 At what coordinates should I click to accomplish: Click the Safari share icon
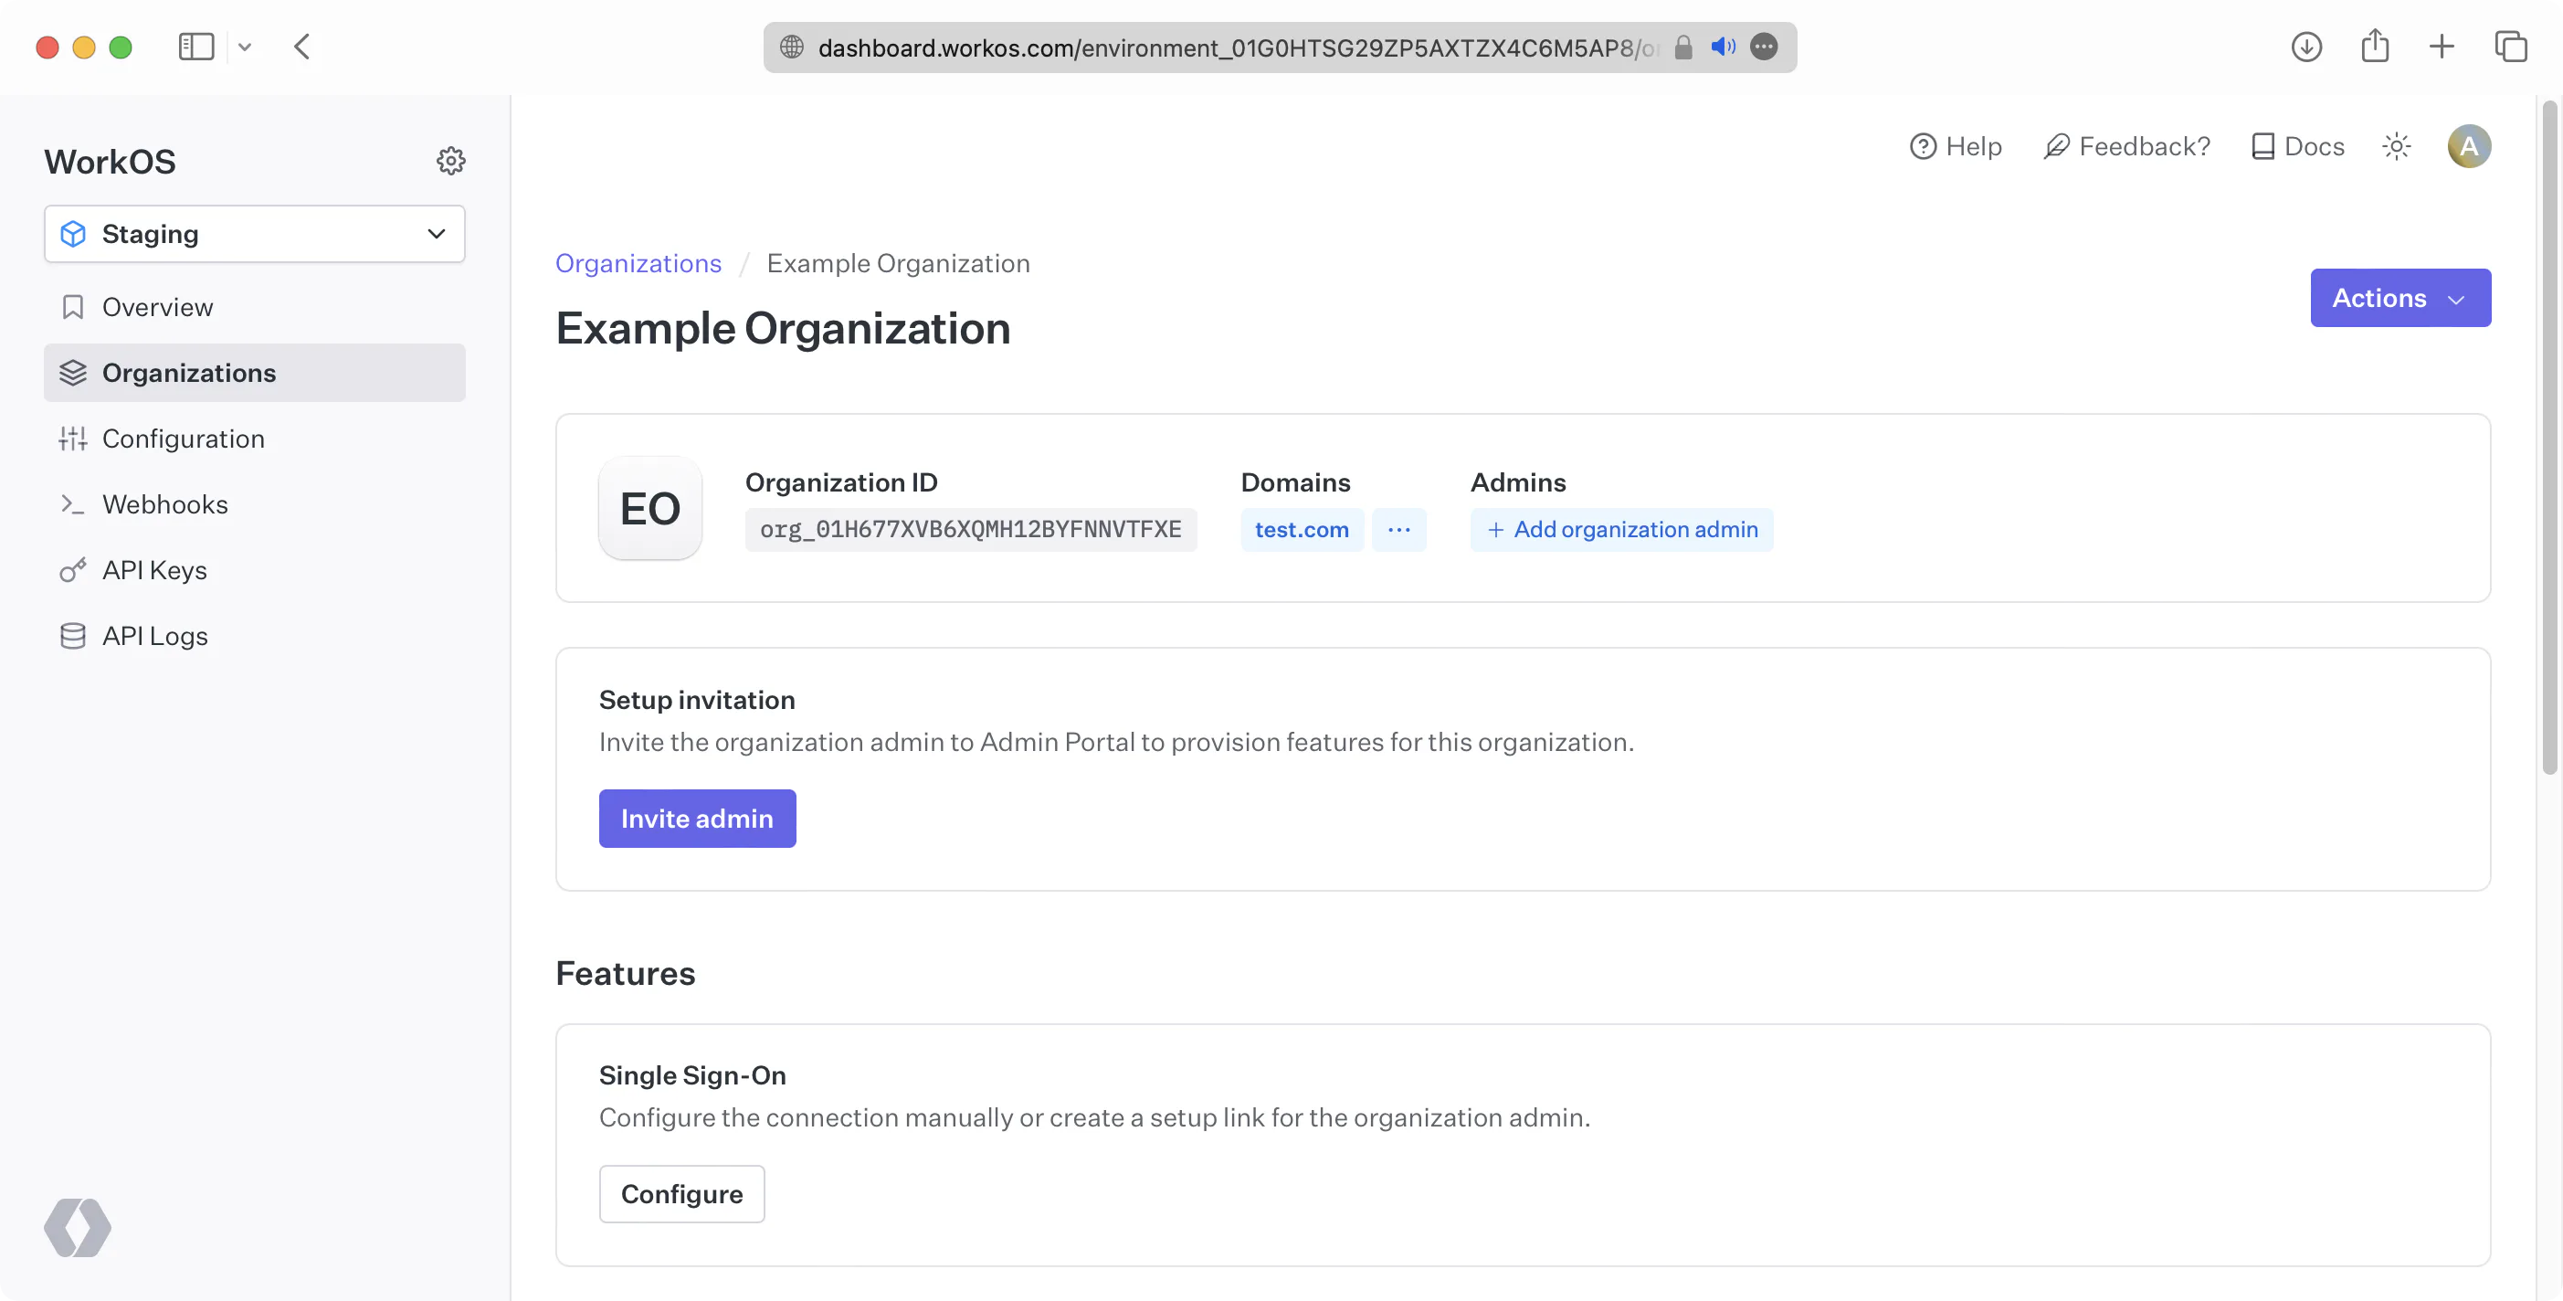(x=2374, y=46)
